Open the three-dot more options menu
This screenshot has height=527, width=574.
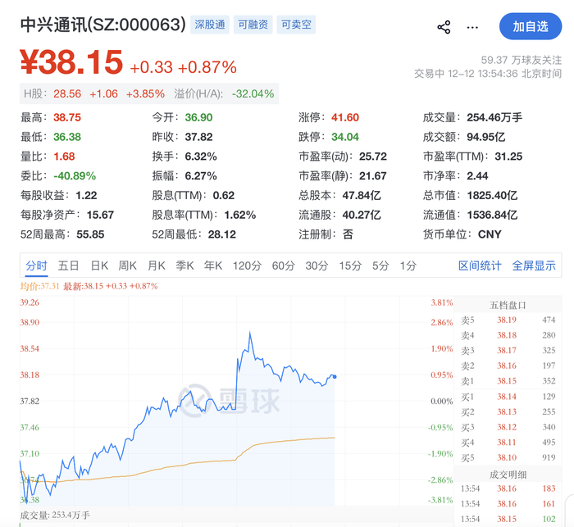[472, 27]
